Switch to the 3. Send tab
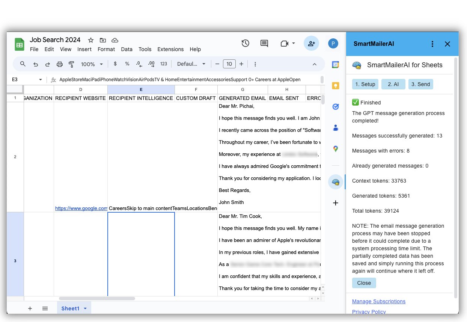Screen dimensions: 467x322 [420, 84]
